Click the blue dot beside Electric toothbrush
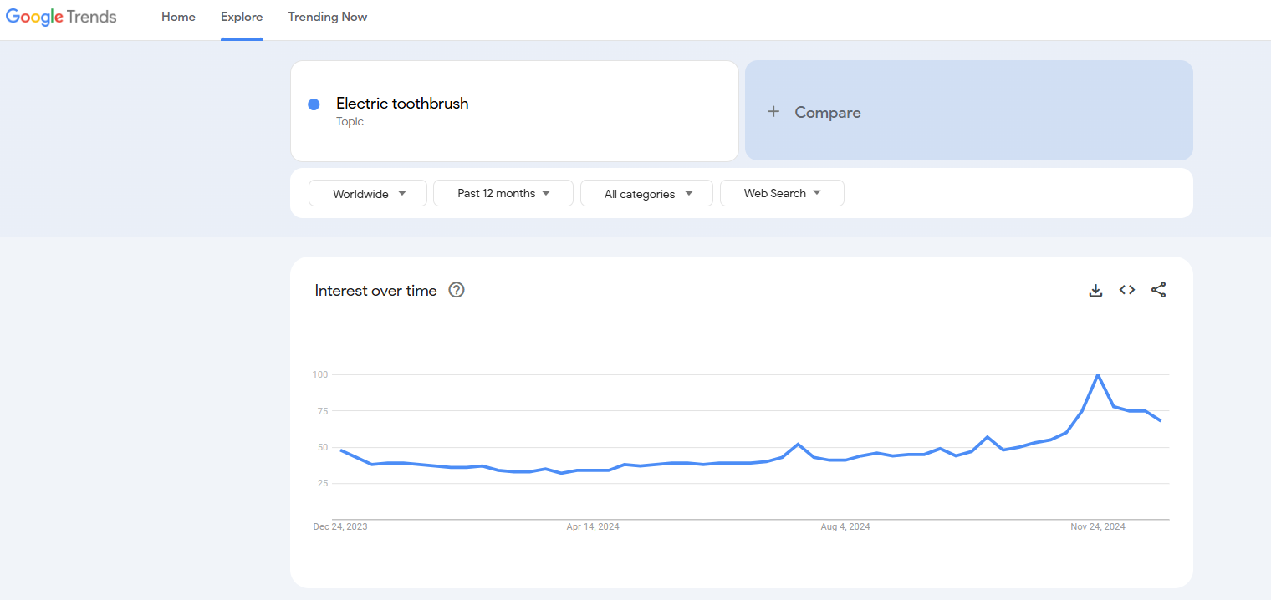The image size is (1271, 600). [314, 104]
